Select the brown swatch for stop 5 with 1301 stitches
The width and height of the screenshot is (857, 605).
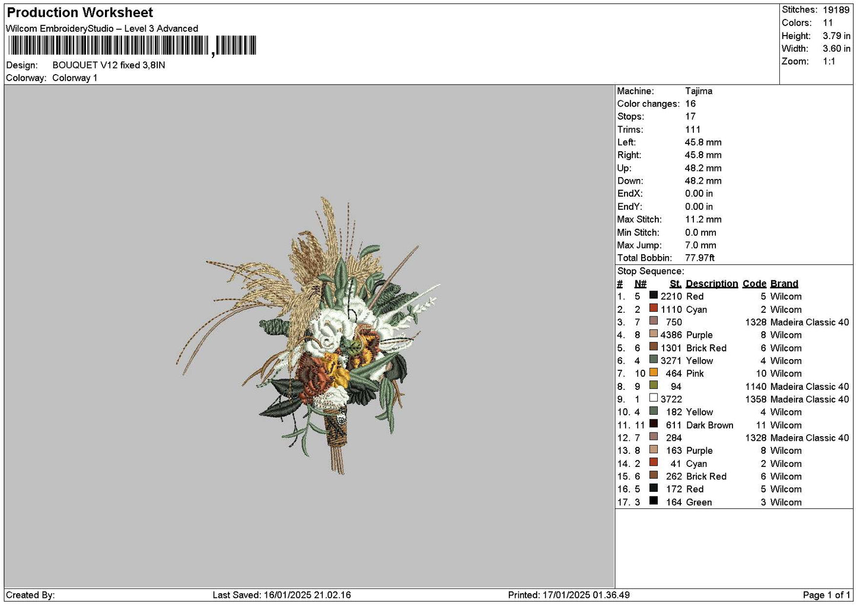pyautogui.click(x=654, y=347)
